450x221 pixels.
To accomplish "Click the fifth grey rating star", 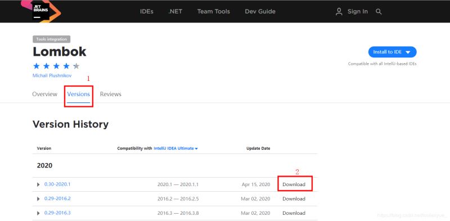I will click(76, 66).
